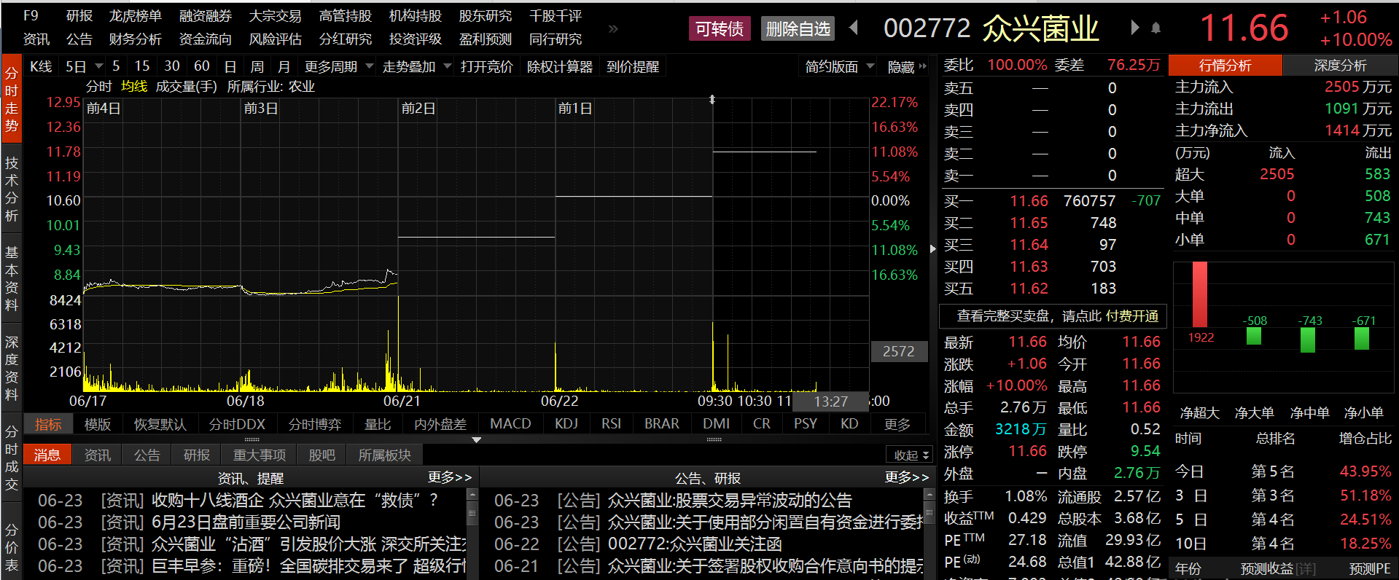This screenshot has width=1399, height=580.
Task: Click the 可转债 button
Action: pyautogui.click(x=720, y=28)
